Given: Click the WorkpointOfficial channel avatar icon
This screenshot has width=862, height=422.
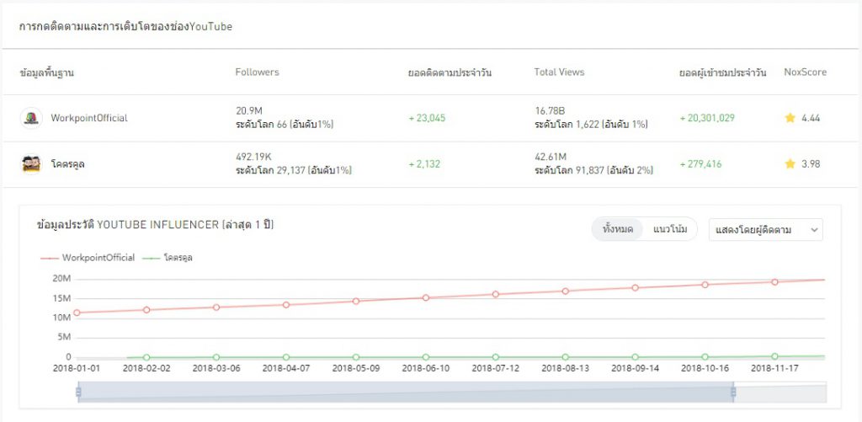Looking at the screenshot, I should point(31,118).
